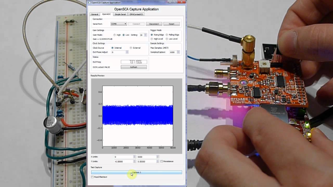The image size is (333, 187).
Task: Click the Reset button
Action: point(171,24)
